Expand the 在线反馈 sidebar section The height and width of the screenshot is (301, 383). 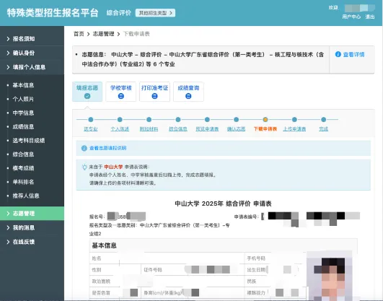(32, 242)
